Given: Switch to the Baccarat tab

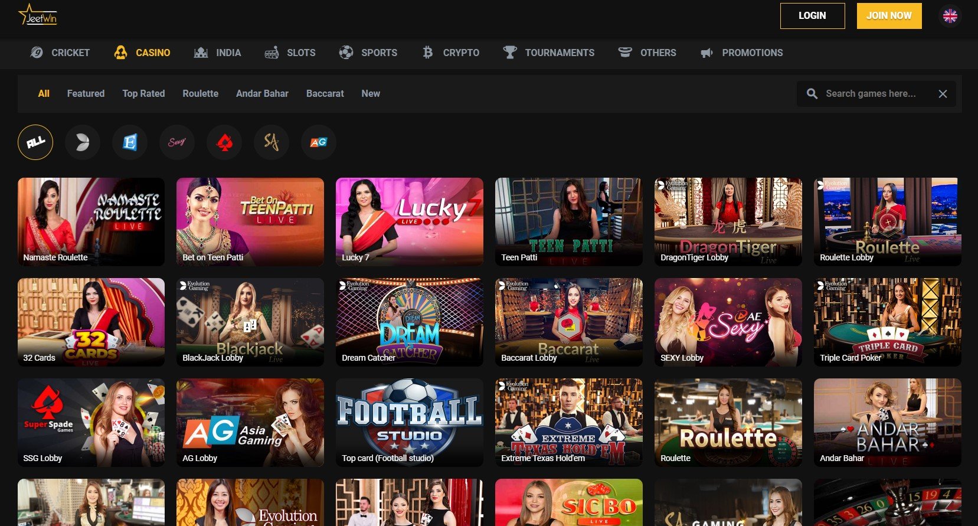Looking at the screenshot, I should click(x=325, y=93).
